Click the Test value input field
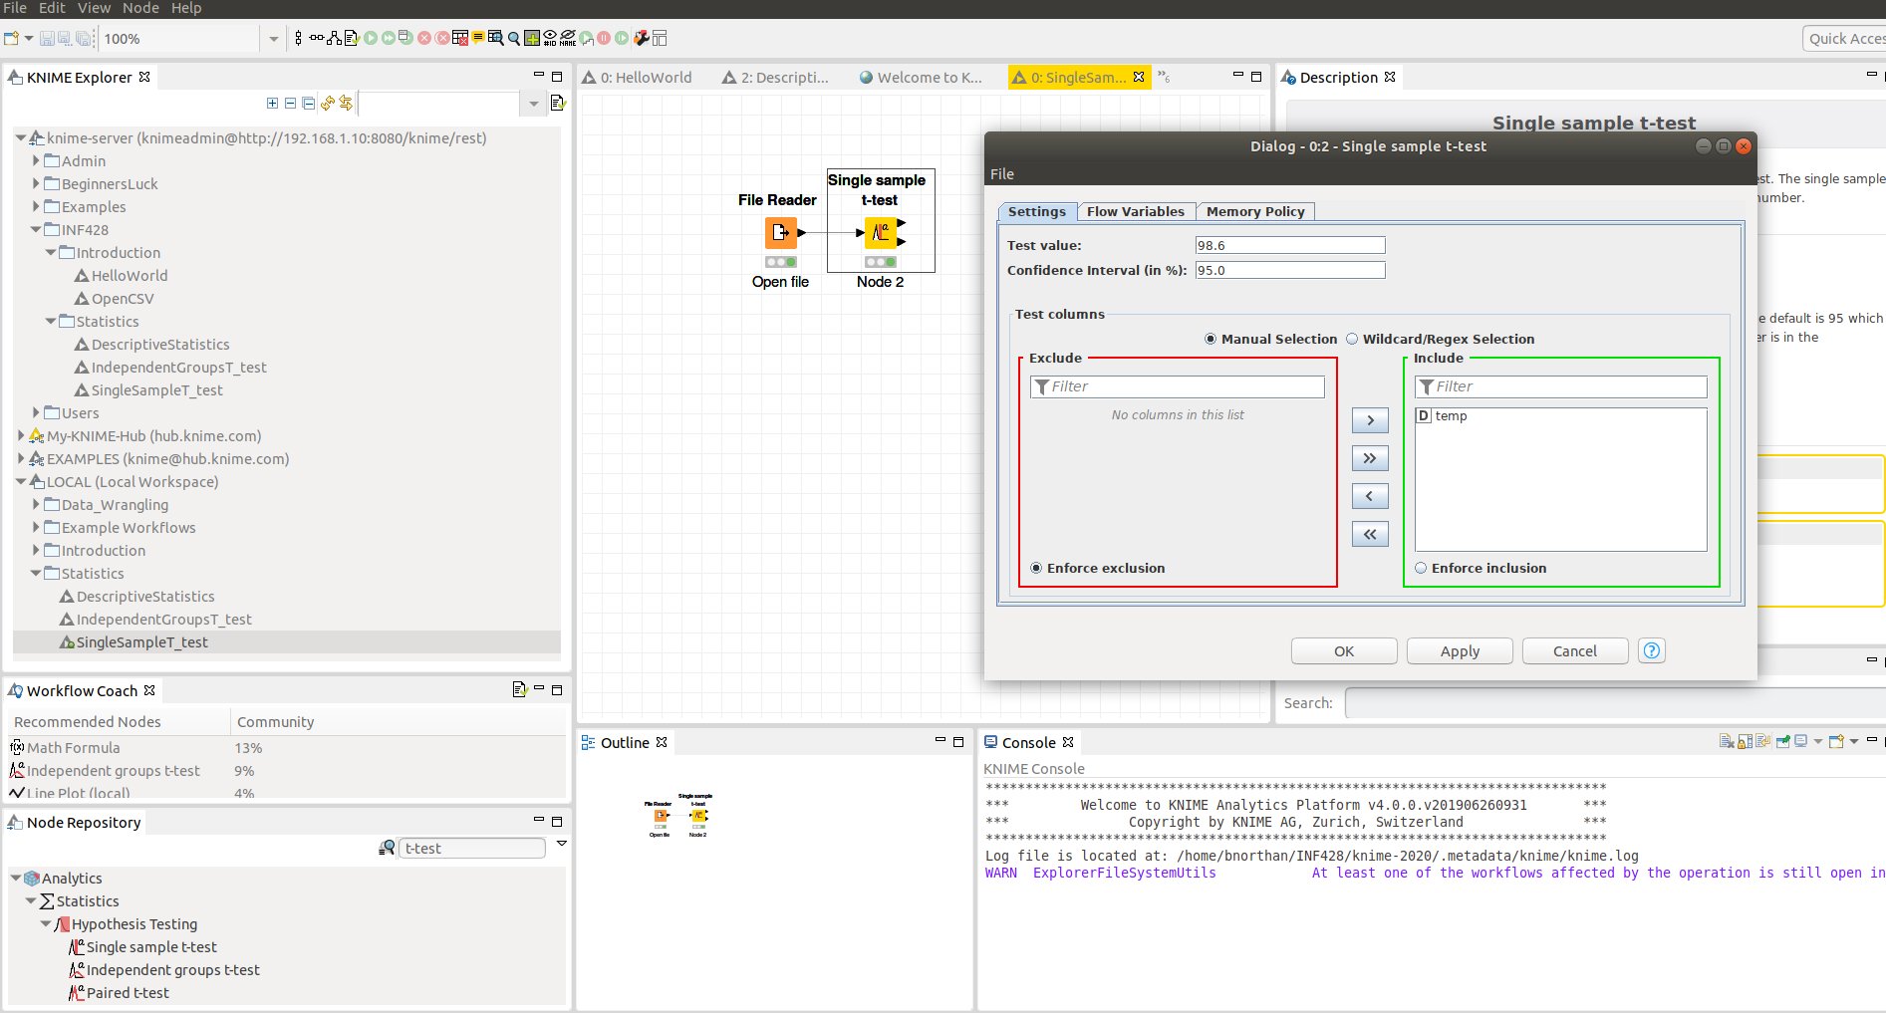This screenshot has width=1886, height=1013. pyautogui.click(x=1290, y=245)
